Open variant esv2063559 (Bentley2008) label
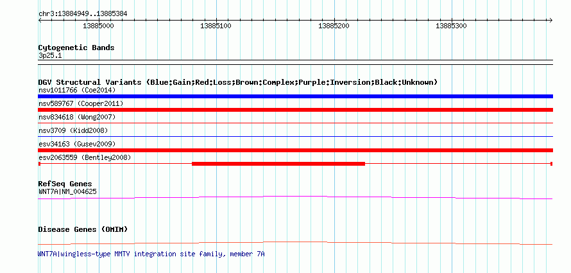 point(85,157)
